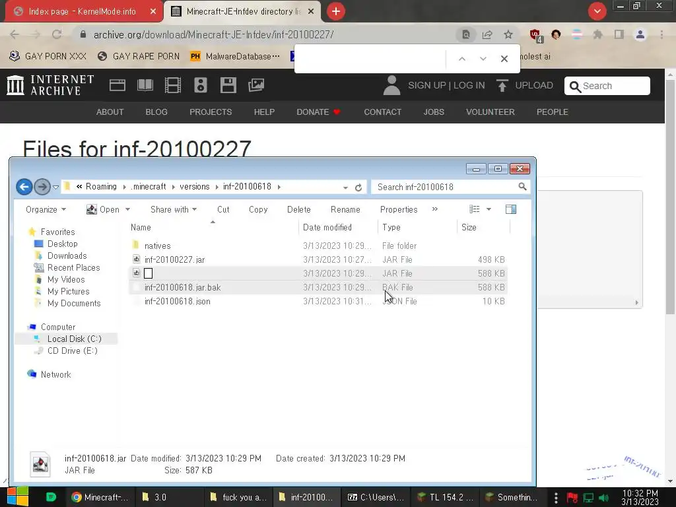Toggle the Explorer preview pane icon
The height and width of the screenshot is (507, 676).
[x=511, y=209]
